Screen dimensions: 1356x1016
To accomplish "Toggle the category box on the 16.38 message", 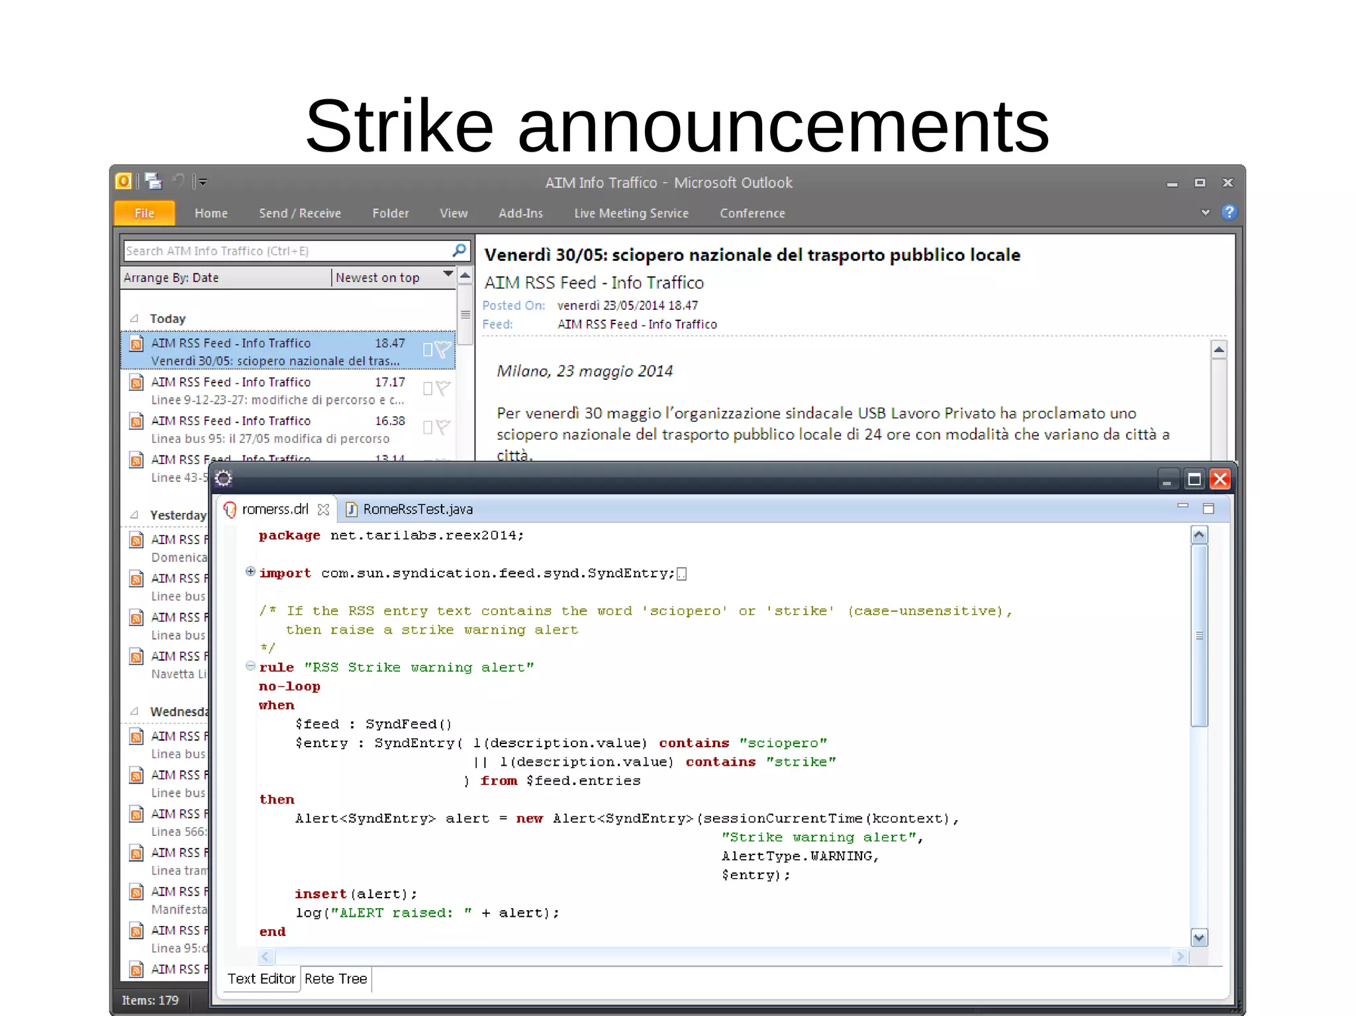I will [428, 428].
